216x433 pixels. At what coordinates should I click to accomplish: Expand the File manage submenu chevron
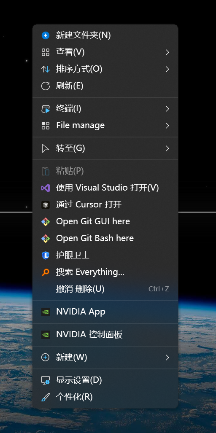167,126
